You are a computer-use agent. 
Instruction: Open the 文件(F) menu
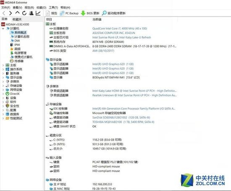[x=6, y=8]
